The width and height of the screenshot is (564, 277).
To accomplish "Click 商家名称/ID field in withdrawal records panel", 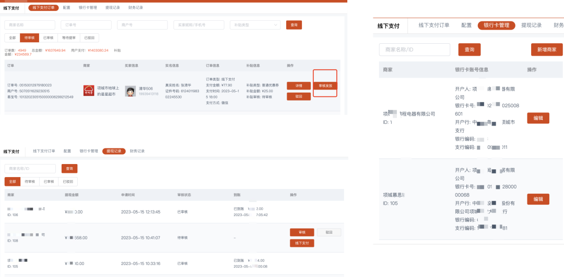I will click(x=30, y=169).
